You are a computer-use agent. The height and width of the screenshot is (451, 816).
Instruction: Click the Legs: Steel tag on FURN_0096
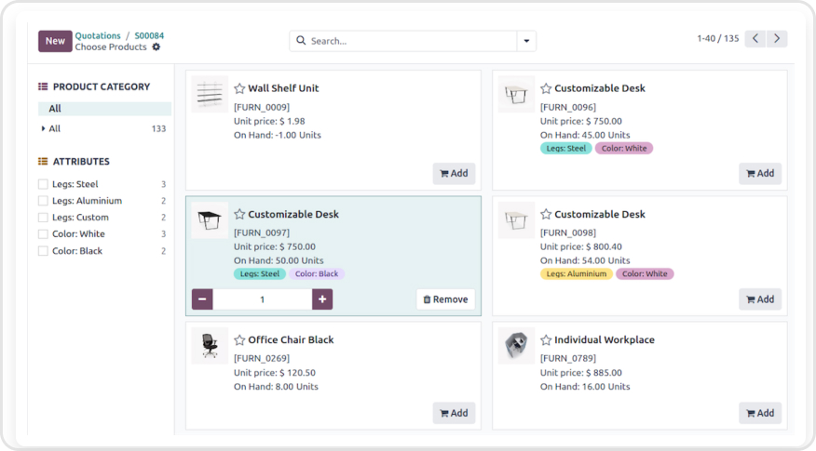pos(566,148)
